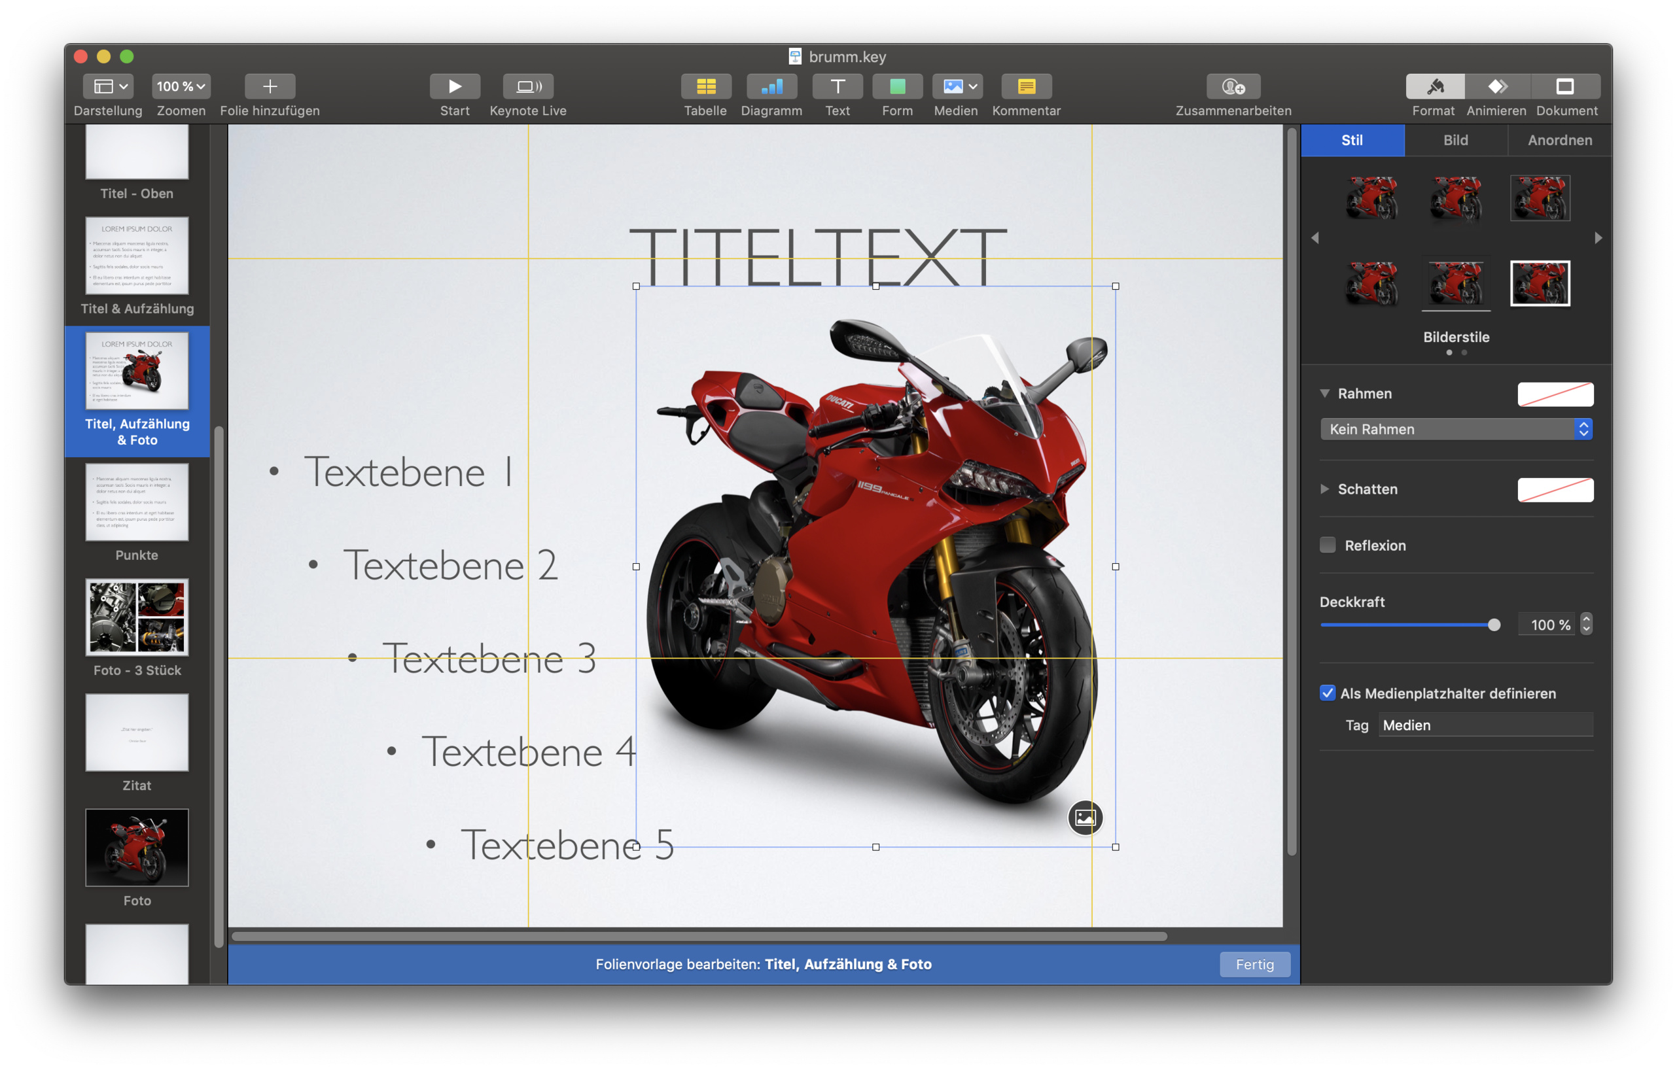Open the Kein Rahmen dropdown
Screen dimensions: 1677x1070
(x=1456, y=429)
